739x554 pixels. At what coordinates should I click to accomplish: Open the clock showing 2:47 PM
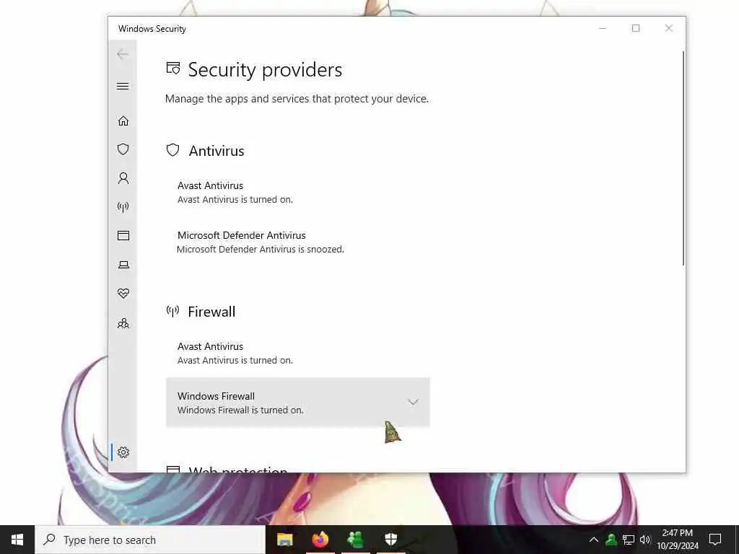pos(677,540)
